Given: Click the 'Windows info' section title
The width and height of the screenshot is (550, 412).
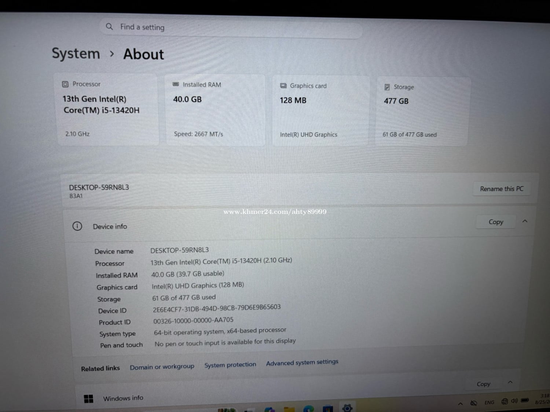Looking at the screenshot, I should click(x=123, y=398).
